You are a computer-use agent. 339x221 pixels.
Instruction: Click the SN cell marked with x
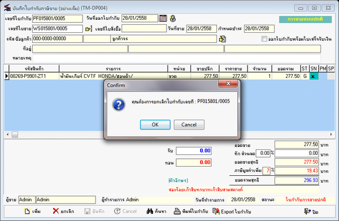click(x=314, y=76)
